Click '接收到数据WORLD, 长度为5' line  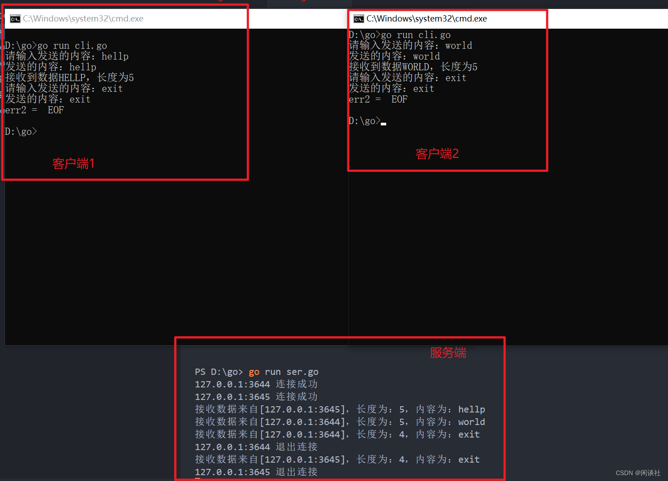(x=414, y=67)
